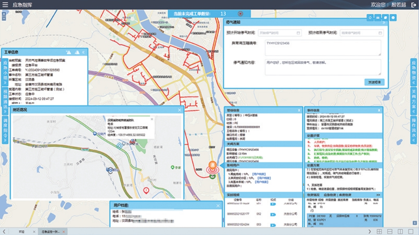Close the 用户档案 panel
This screenshot has width=419, height=235.
point(218,205)
